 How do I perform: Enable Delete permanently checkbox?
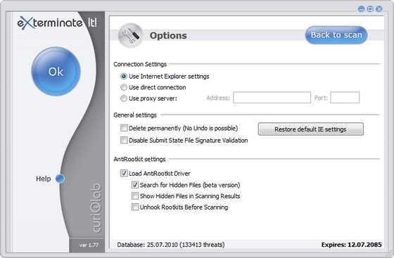point(124,128)
